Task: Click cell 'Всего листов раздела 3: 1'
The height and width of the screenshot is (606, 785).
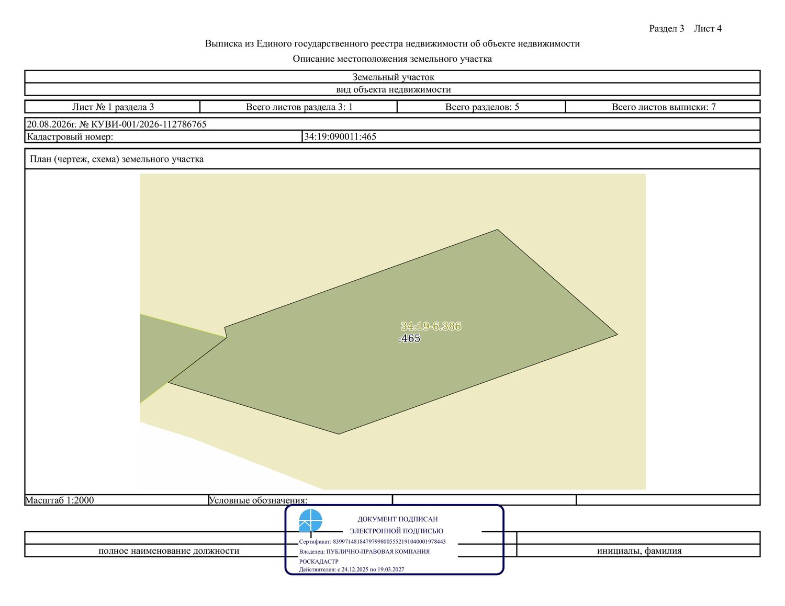Action: tap(299, 107)
